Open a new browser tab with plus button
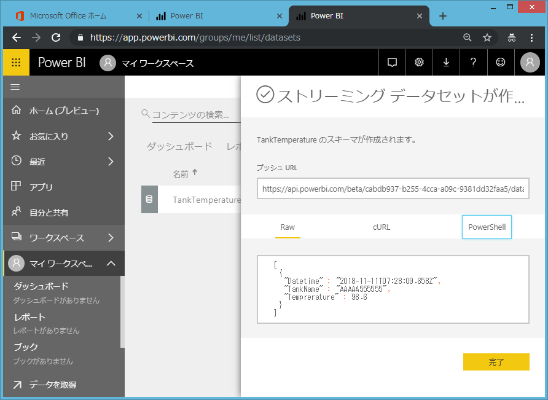This screenshot has width=548, height=400. 443,16
